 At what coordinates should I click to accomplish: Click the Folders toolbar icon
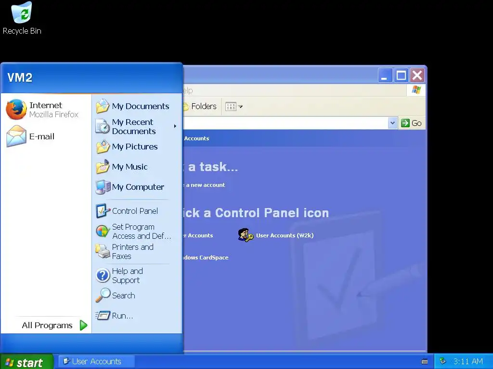186,107
